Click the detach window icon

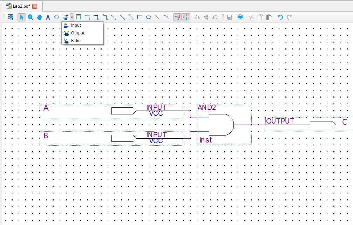click(x=11, y=17)
